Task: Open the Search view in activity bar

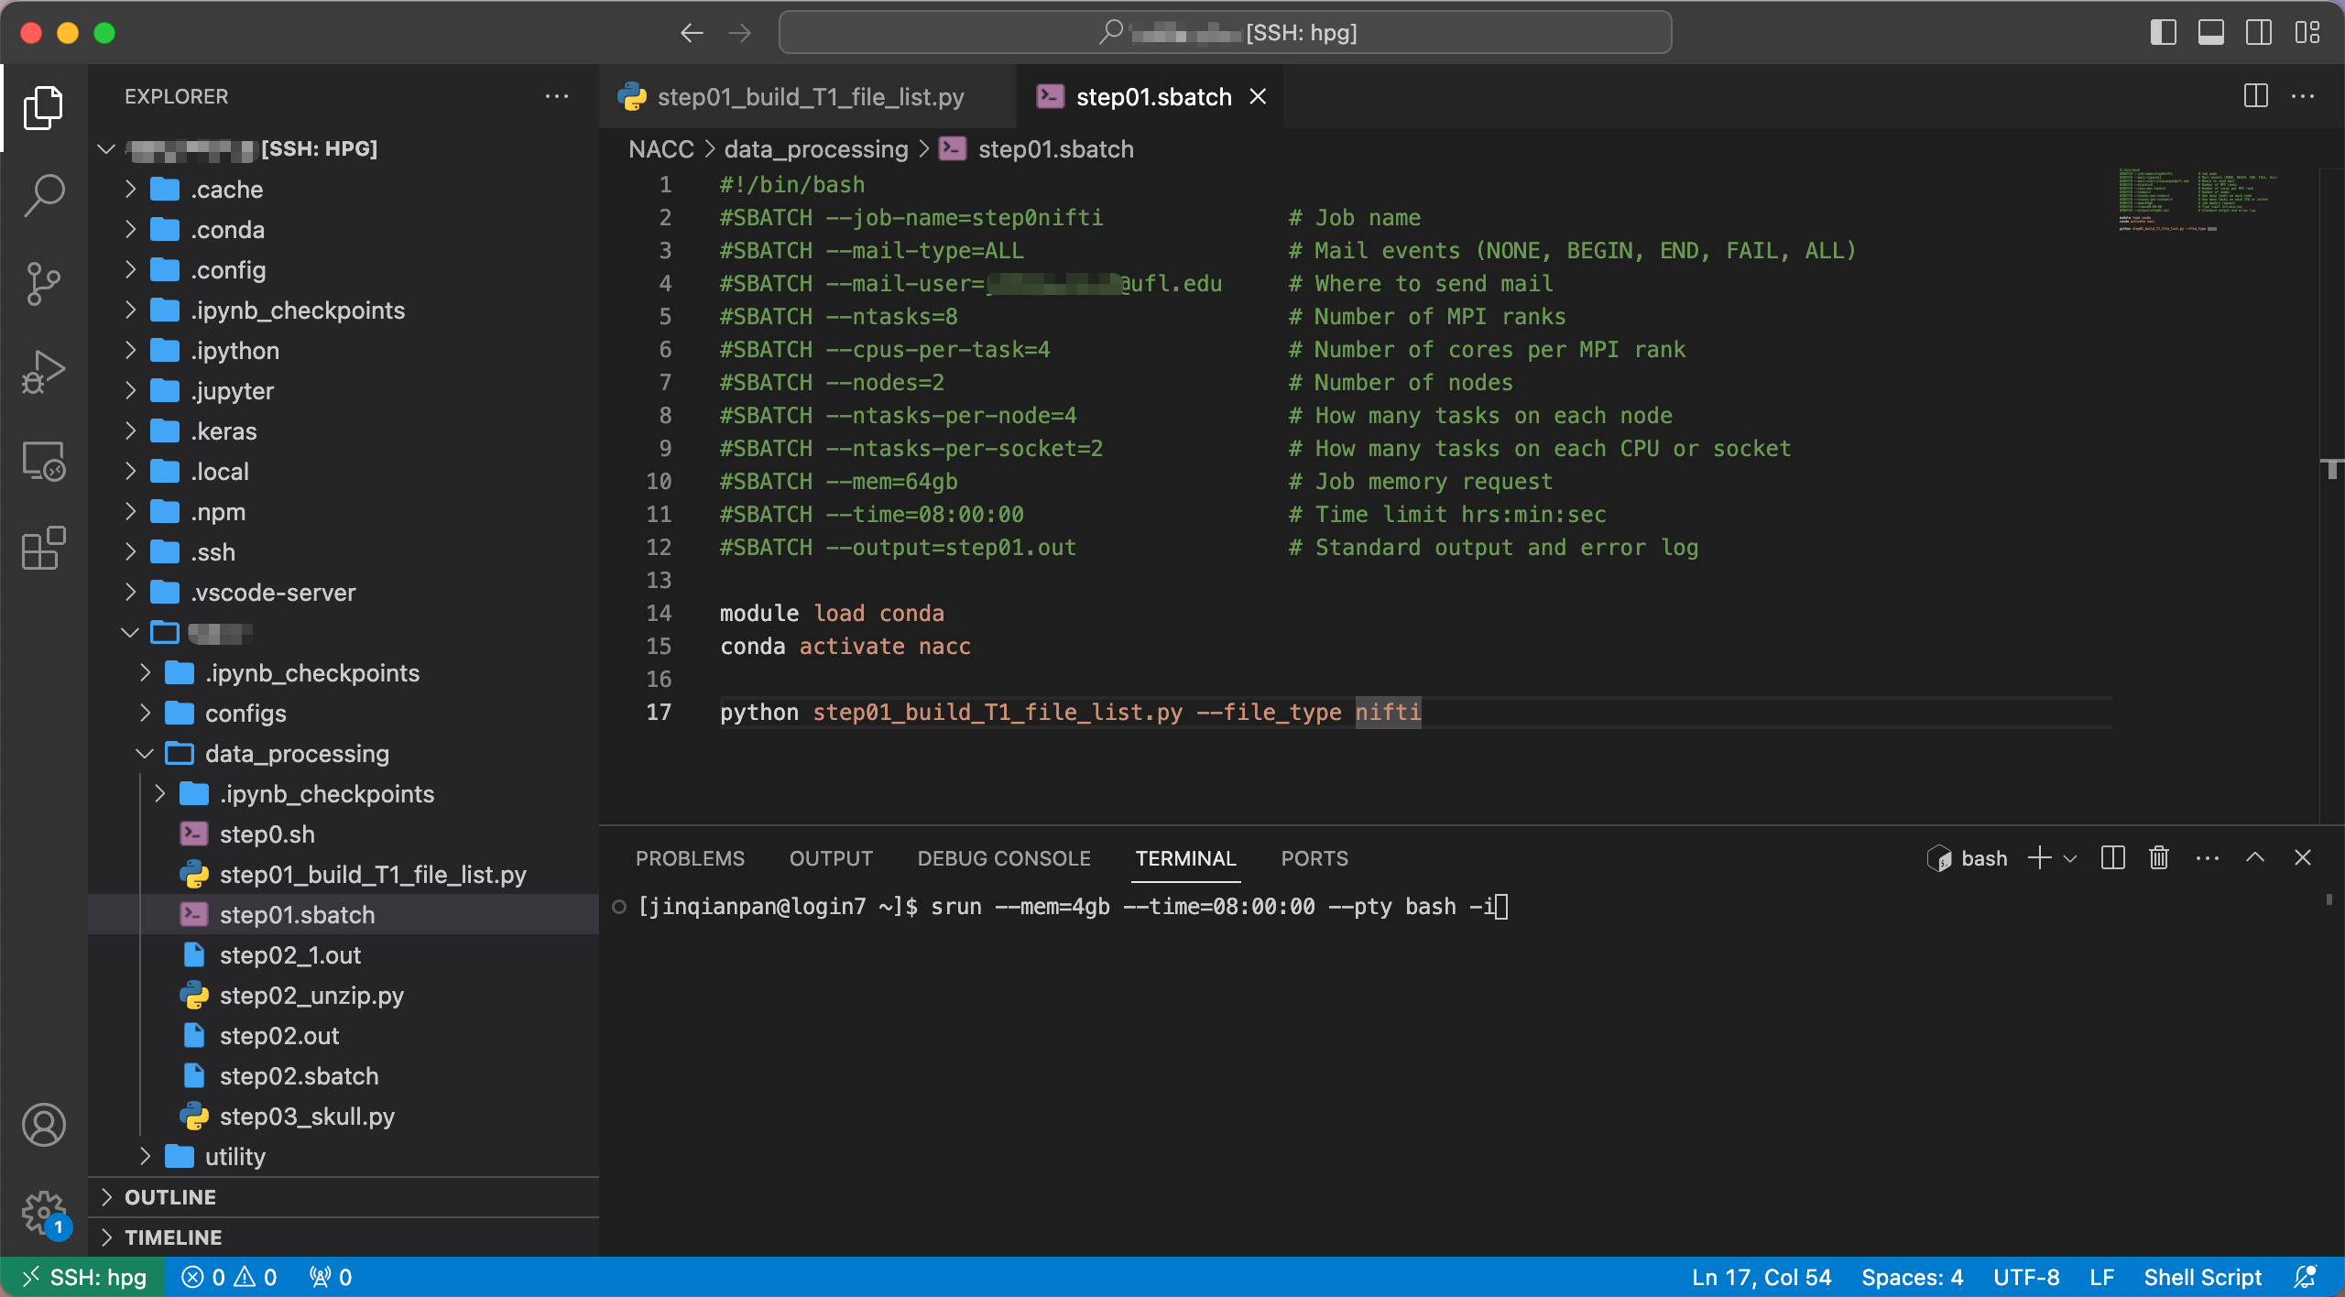Action: click(44, 195)
